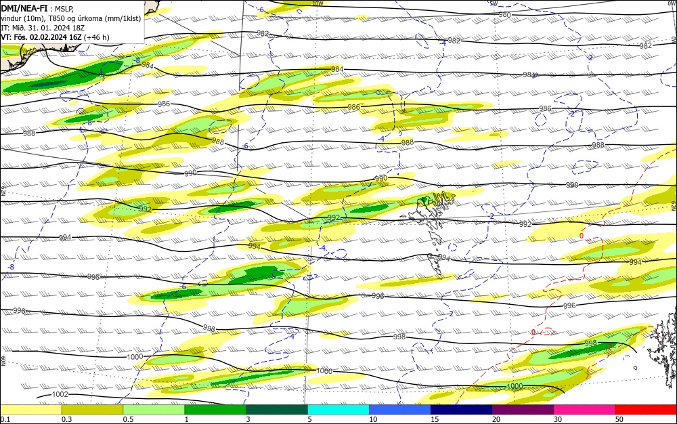Click the legend value '0.5'
This screenshot has width=677, height=424.
128,419
